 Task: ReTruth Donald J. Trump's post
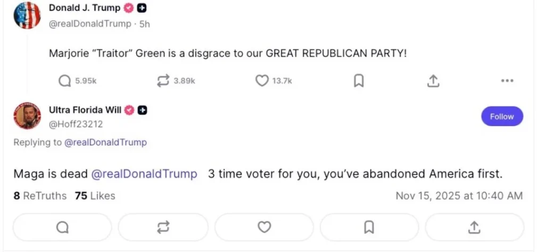(162, 81)
